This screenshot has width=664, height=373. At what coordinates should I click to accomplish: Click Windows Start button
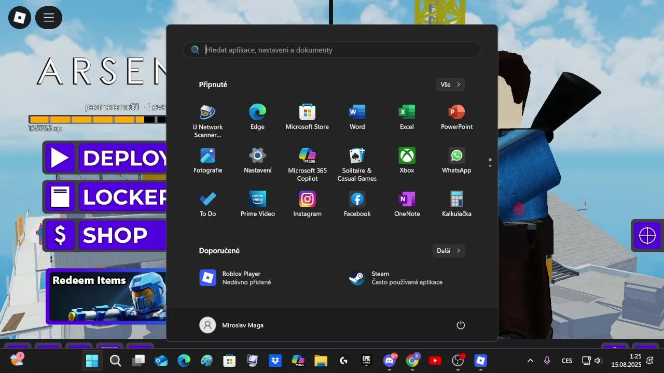click(92, 361)
